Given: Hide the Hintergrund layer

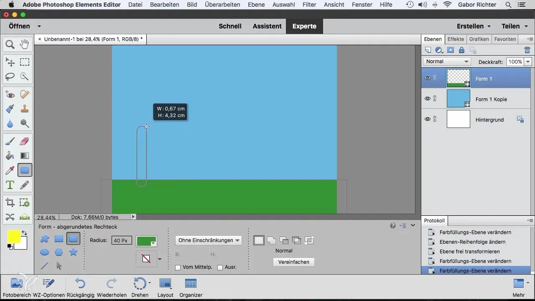Looking at the screenshot, I should pos(428,119).
